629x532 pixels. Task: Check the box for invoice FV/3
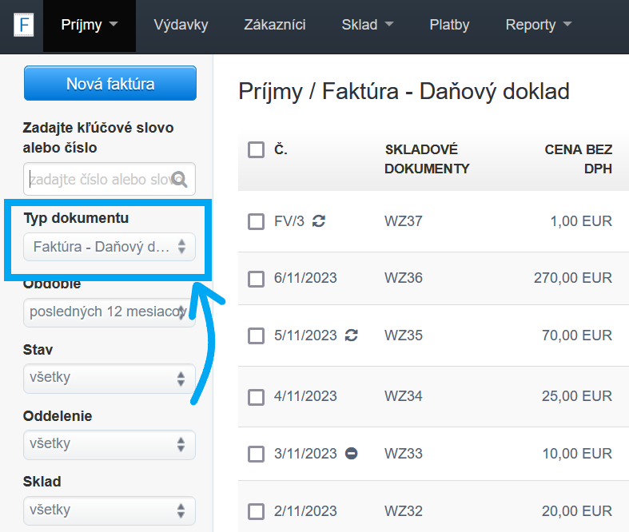click(x=256, y=221)
